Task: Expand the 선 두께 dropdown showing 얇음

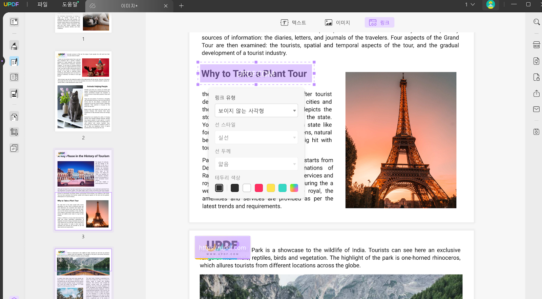Action: point(256,164)
